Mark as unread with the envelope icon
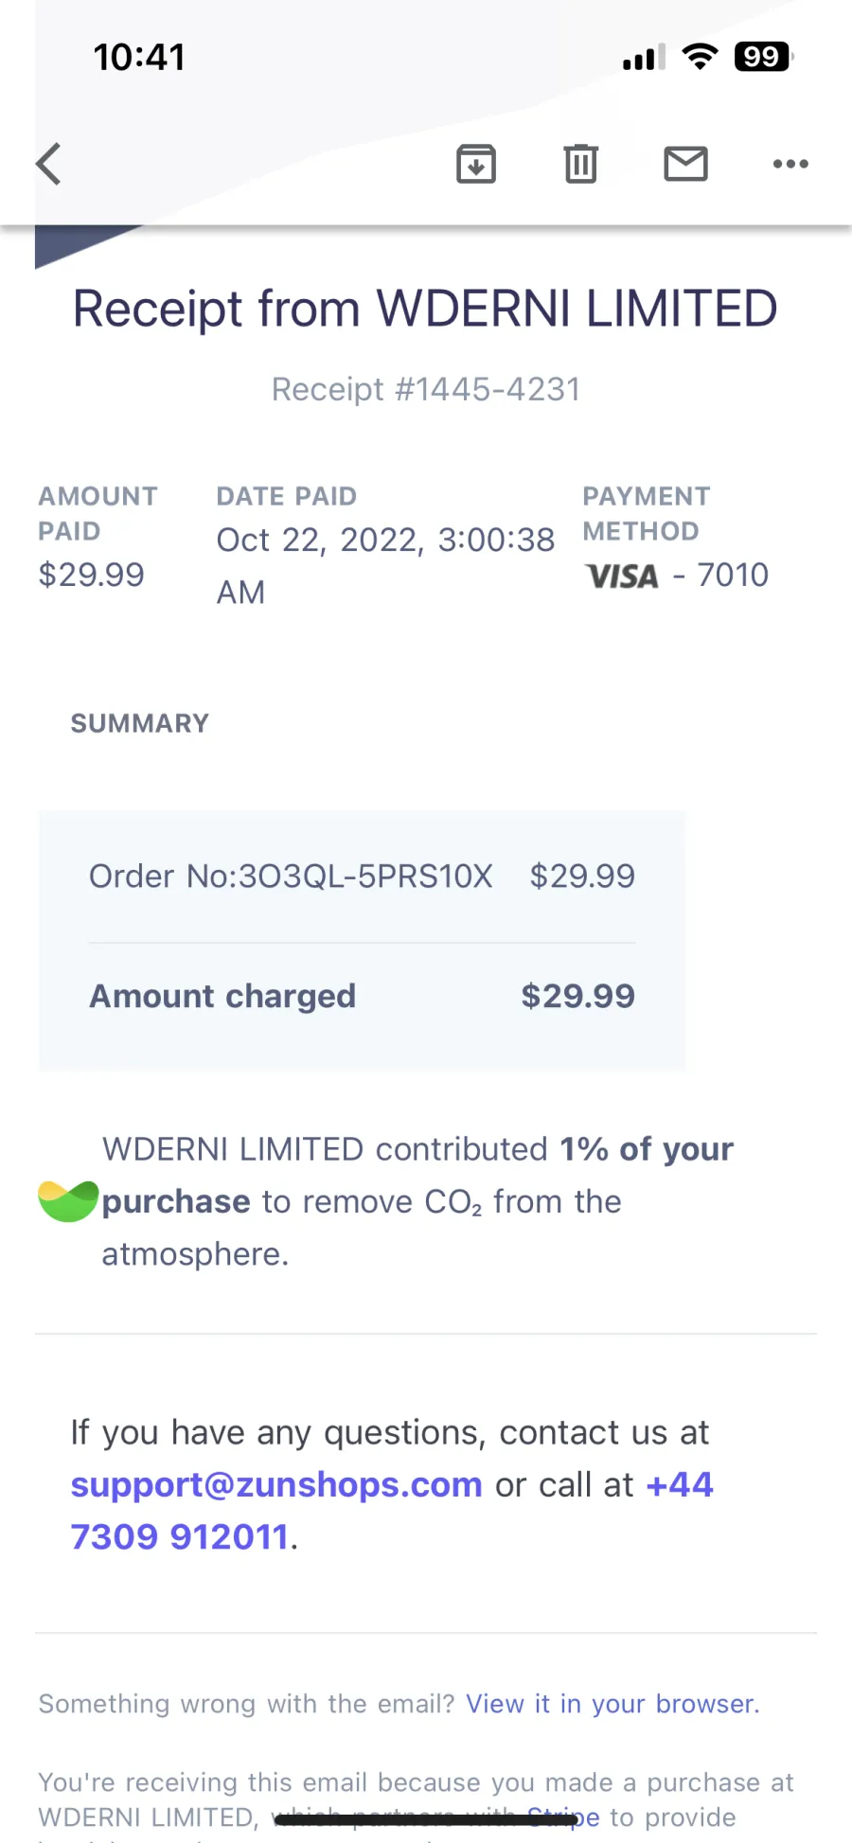852x1843 pixels. point(685,164)
